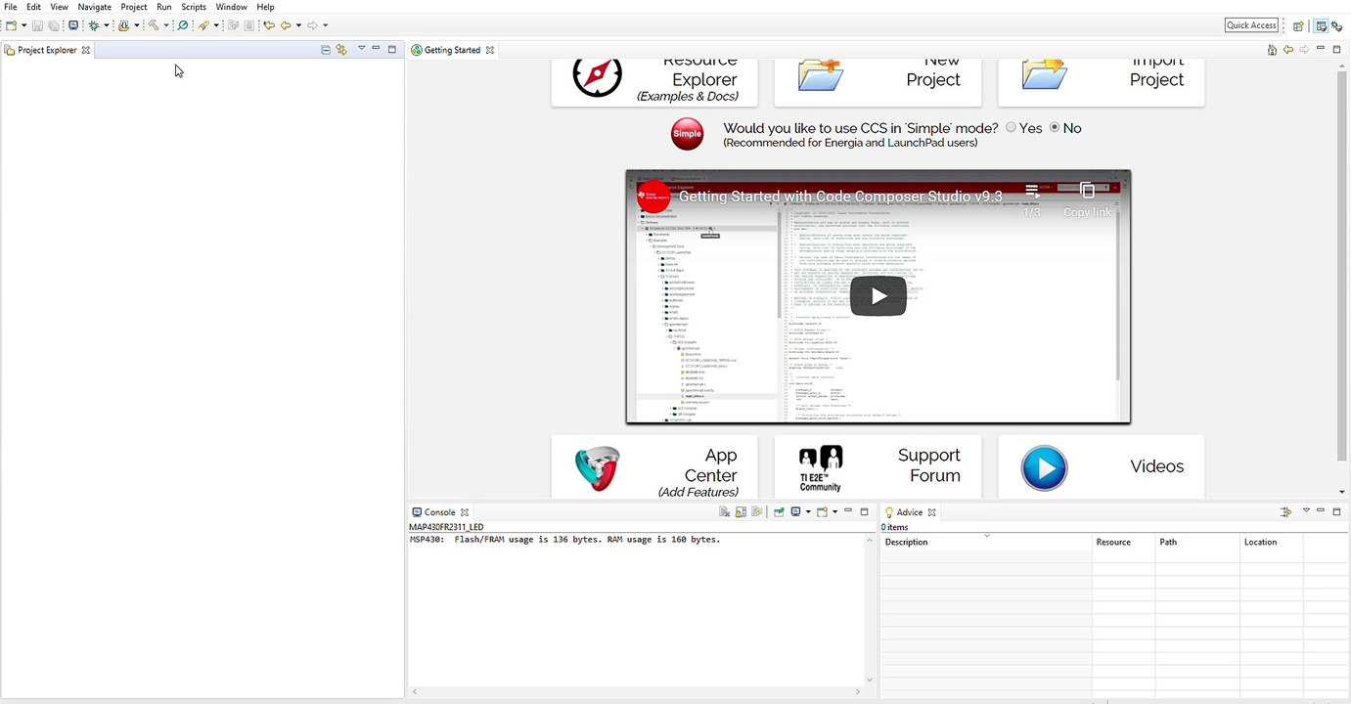Click the Videos blue play icon
The image size is (1351, 704).
(x=1044, y=467)
